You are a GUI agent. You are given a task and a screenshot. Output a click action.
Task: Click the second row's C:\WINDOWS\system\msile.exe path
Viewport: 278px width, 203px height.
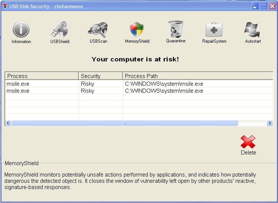point(164,91)
